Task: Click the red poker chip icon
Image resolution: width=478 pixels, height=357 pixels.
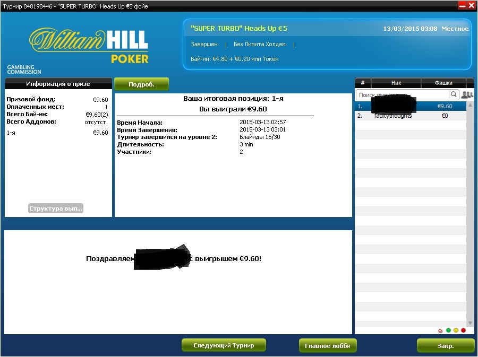Action: (440, 330)
